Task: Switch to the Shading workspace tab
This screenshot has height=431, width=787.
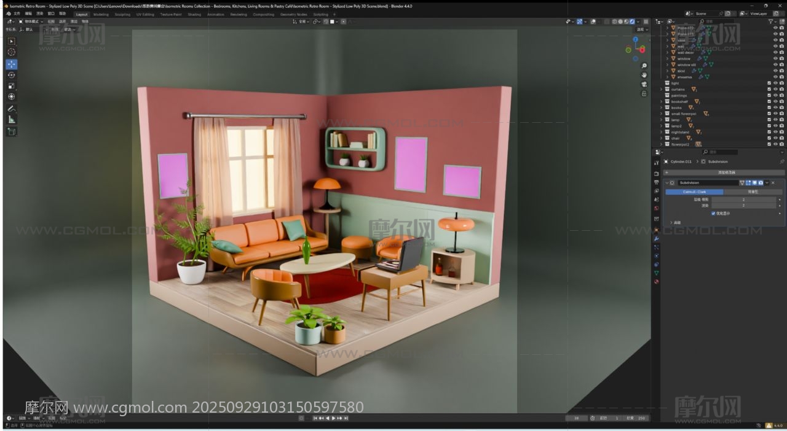Action: tap(194, 14)
